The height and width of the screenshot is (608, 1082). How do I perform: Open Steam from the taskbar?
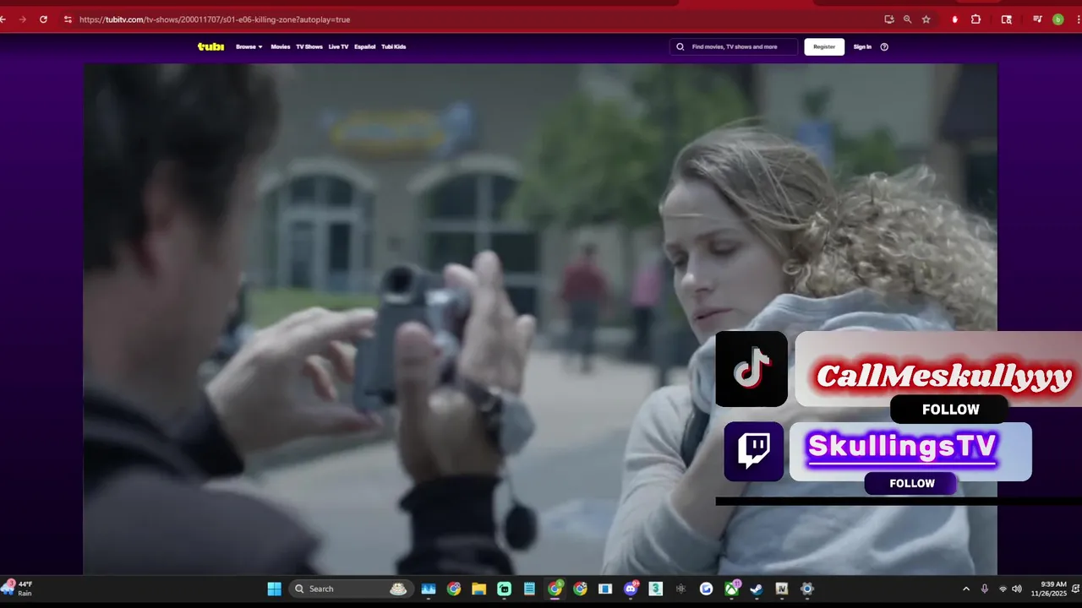[x=757, y=589]
